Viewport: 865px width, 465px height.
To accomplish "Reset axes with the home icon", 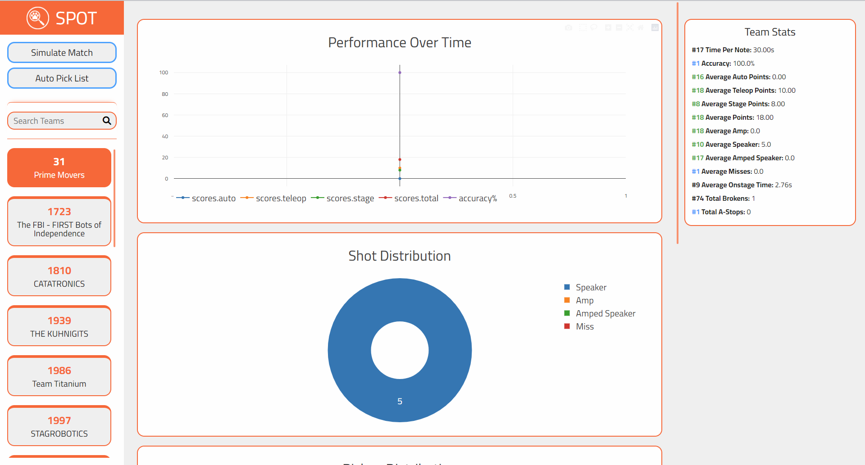I will point(641,27).
